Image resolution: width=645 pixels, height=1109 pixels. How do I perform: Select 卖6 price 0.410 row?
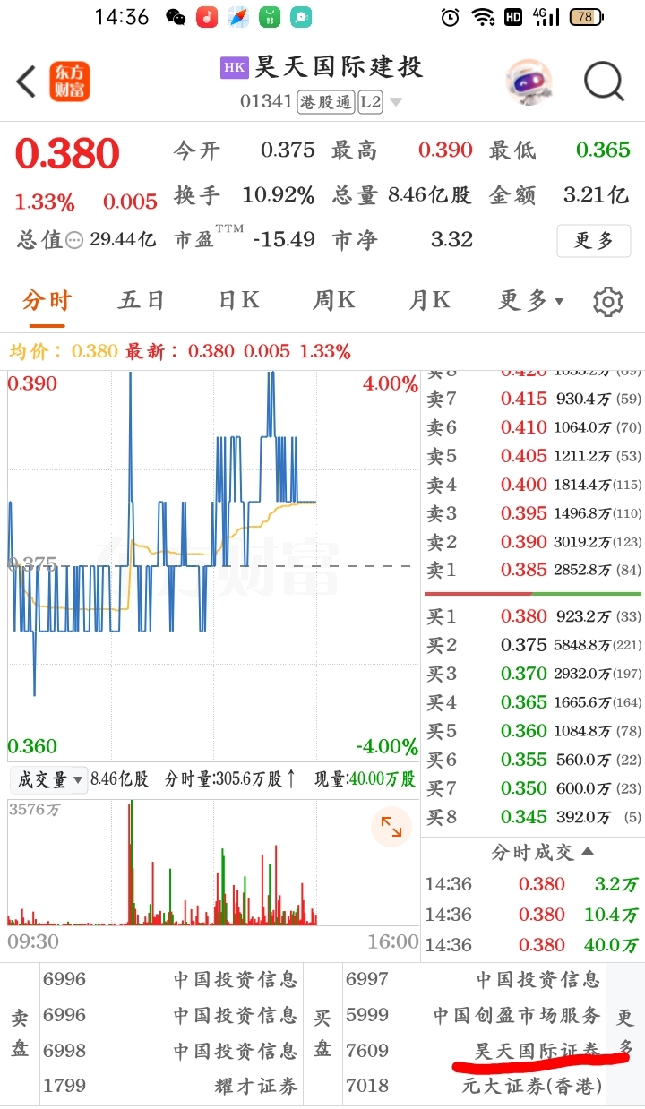point(533,427)
